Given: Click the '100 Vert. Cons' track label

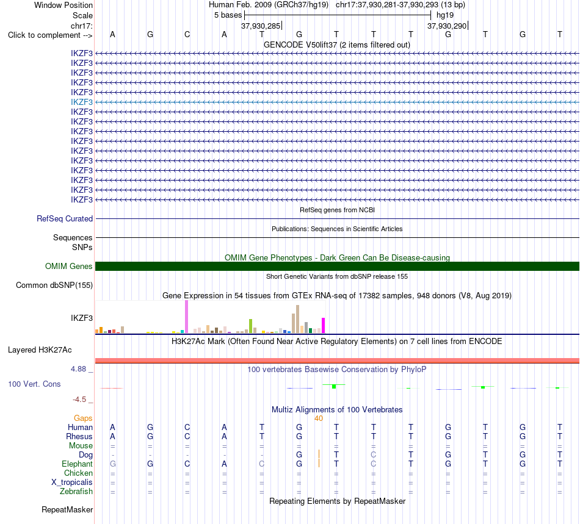Looking at the screenshot, I should point(34,384).
